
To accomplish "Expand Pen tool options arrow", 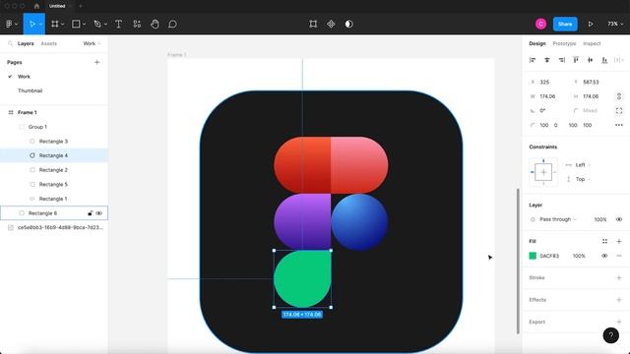I will coord(105,25).
